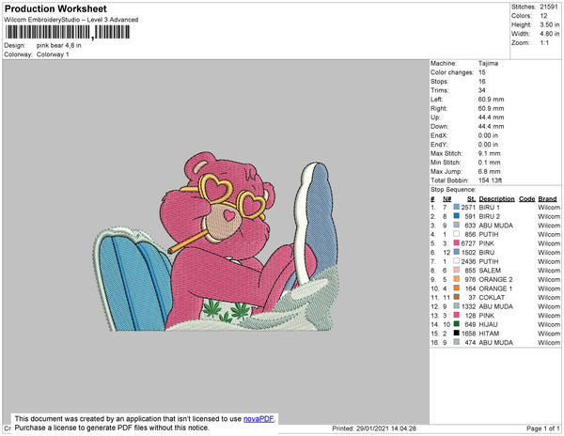
Task: Click the ABU MUDA stop 16 swatch
Action: pos(457,342)
